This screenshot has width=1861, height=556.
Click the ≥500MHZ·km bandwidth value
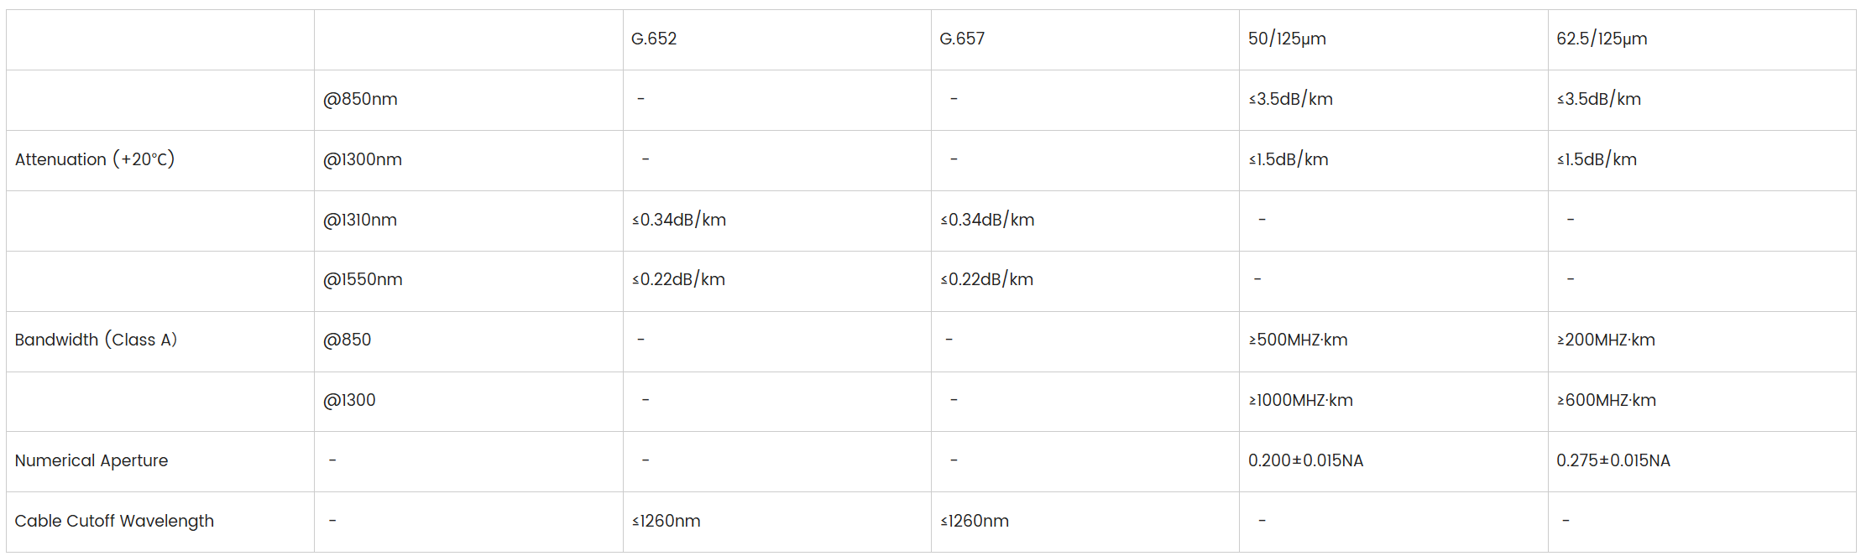(1298, 340)
